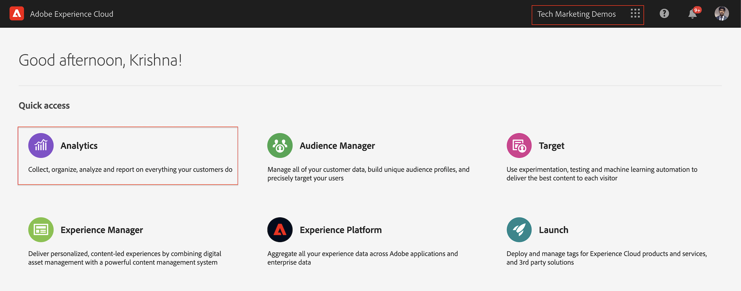Open the user profile avatar
The height and width of the screenshot is (291, 741).
tap(721, 14)
